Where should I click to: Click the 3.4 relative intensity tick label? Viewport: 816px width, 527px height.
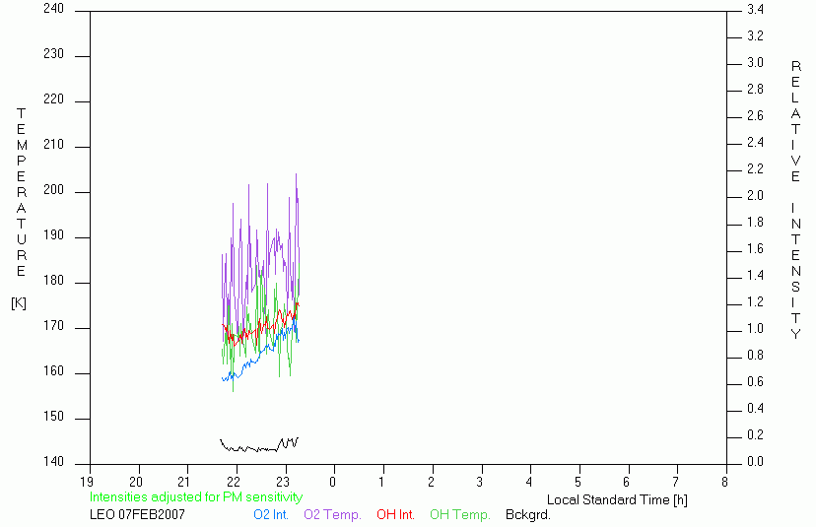point(755,10)
